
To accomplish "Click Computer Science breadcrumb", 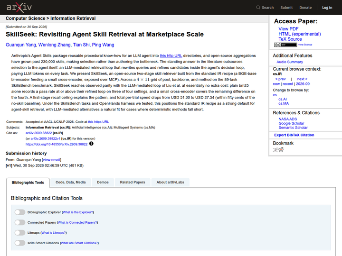I will click(x=25, y=18).
